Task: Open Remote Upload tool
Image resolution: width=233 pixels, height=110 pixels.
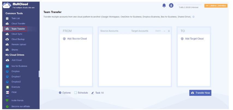Action: (19, 44)
